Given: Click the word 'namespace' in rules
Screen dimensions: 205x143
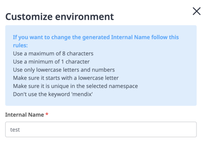Looking at the screenshot, I should [123, 86].
